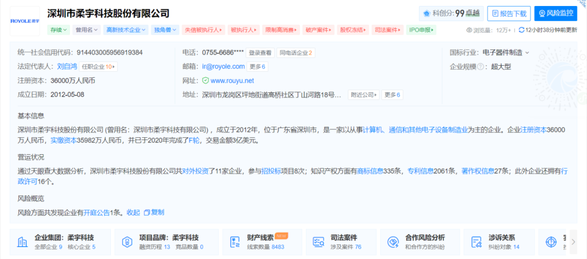Click the 同电话企业 2 button
Viewport: 587px width, 259px height.
(x=296, y=53)
